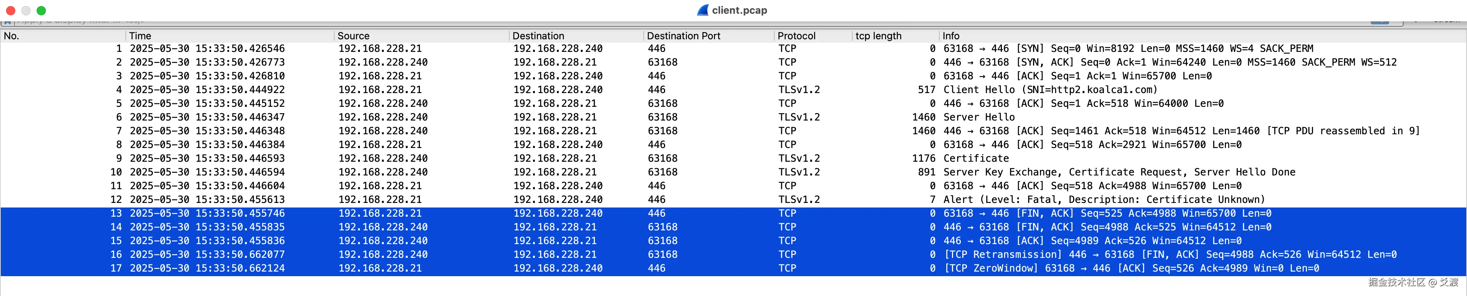Click destination port 63168 in packet 2

[x=662, y=63]
